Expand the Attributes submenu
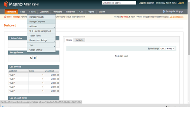Viewport: 190px width, 126px height. pyautogui.click(x=41, y=26)
